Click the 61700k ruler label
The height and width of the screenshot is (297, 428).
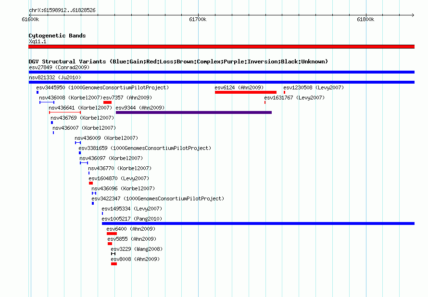[198, 19]
